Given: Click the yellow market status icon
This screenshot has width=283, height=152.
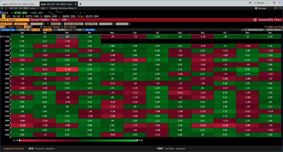Looking at the screenshot, I should click(x=4, y=16).
